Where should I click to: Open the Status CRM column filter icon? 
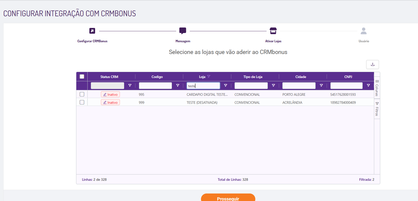(130, 85)
